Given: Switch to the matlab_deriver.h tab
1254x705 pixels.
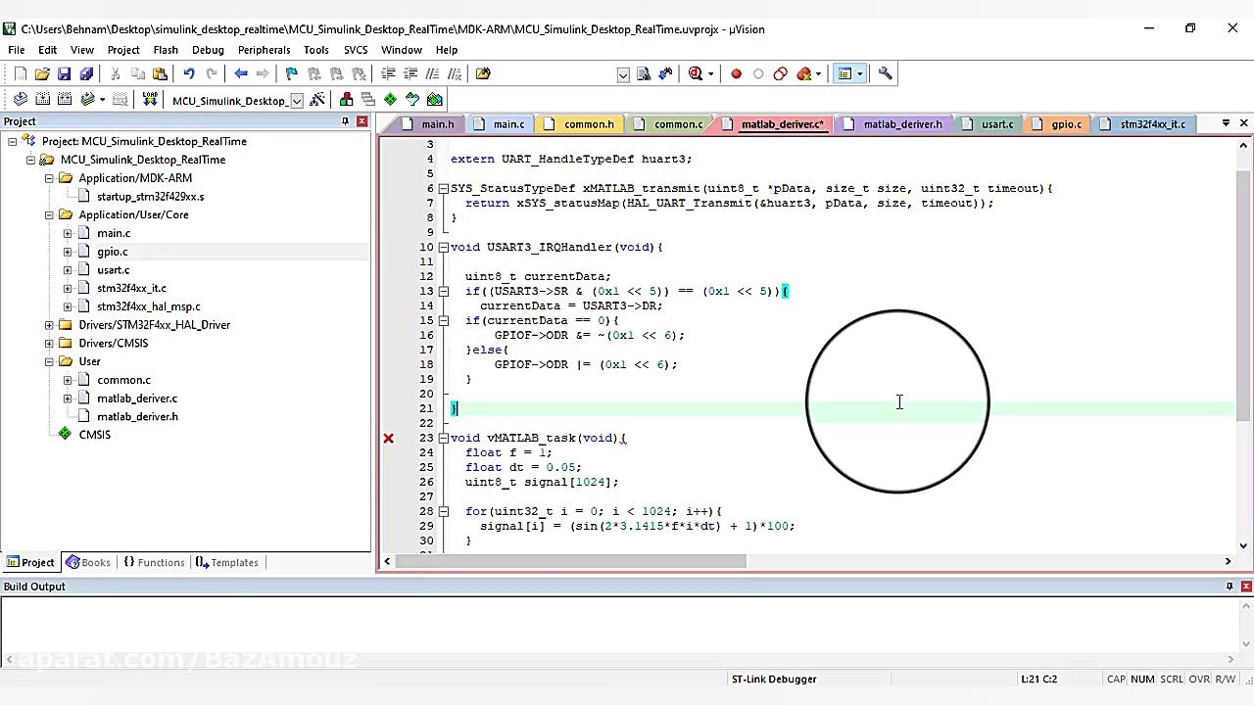Looking at the screenshot, I should click(x=893, y=124).
